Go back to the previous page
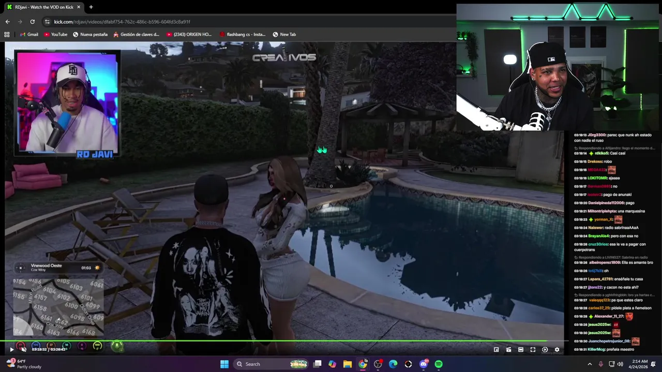This screenshot has height=372, width=662. point(7,22)
